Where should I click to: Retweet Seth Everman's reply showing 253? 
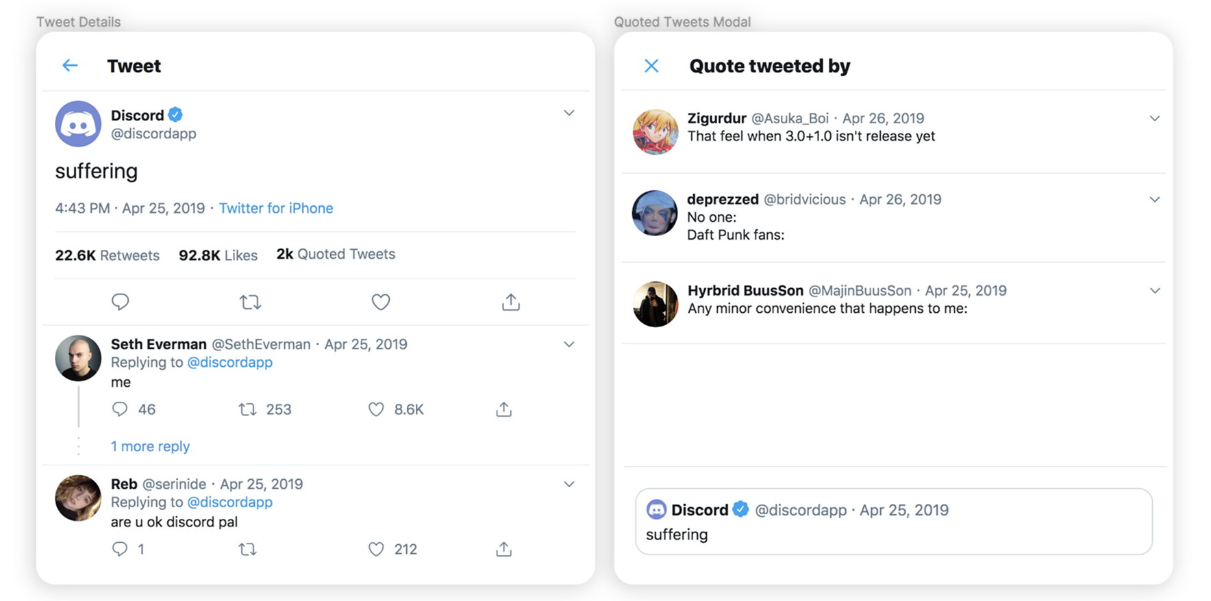(247, 409)
